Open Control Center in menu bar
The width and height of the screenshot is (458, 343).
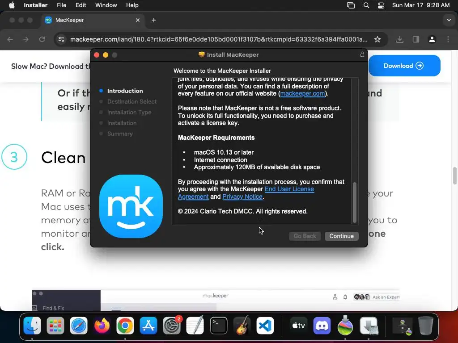click(381, 5)
